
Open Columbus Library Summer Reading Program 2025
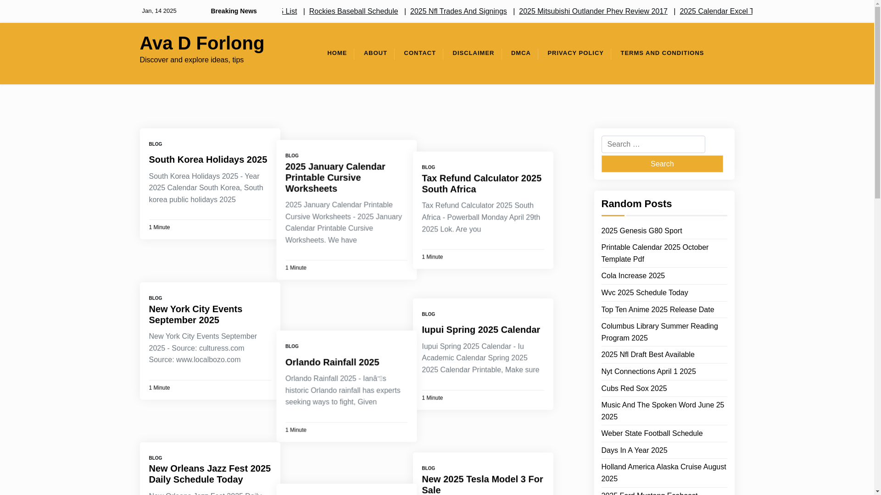point(659,332)
